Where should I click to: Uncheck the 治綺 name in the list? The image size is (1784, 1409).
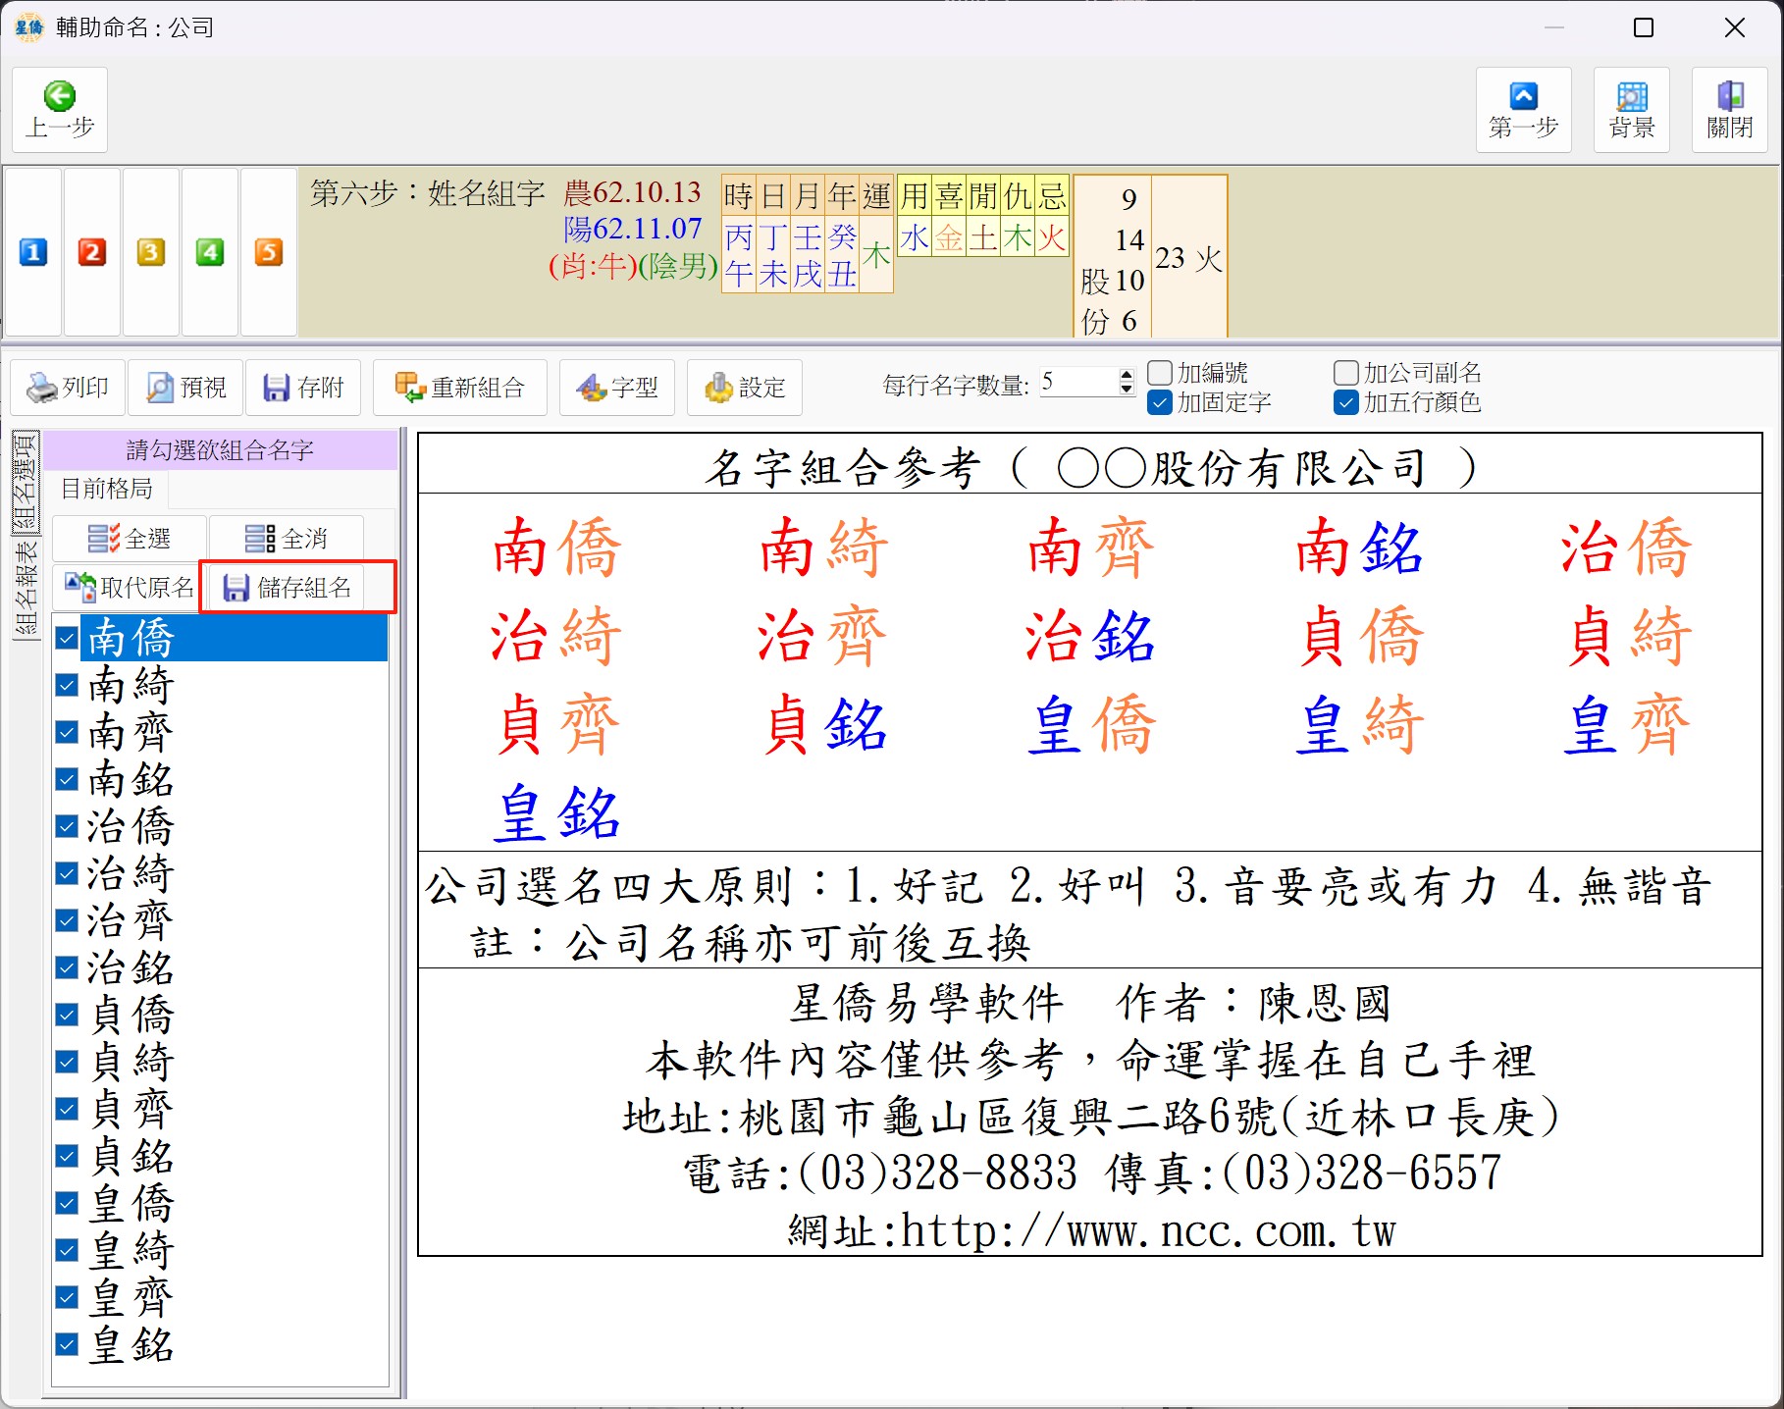pyautogui.click(x=67, y=873)
